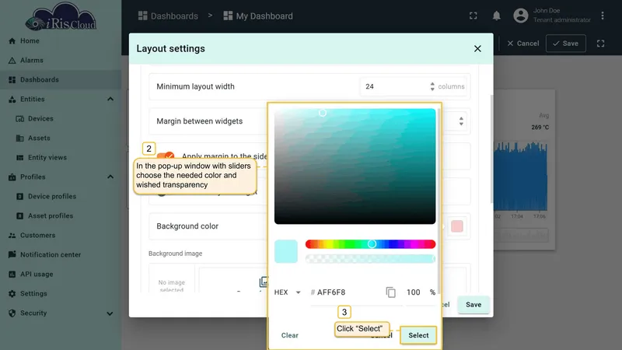Click expand icon right of Save

pyautogui.click(x=600, y=44)
